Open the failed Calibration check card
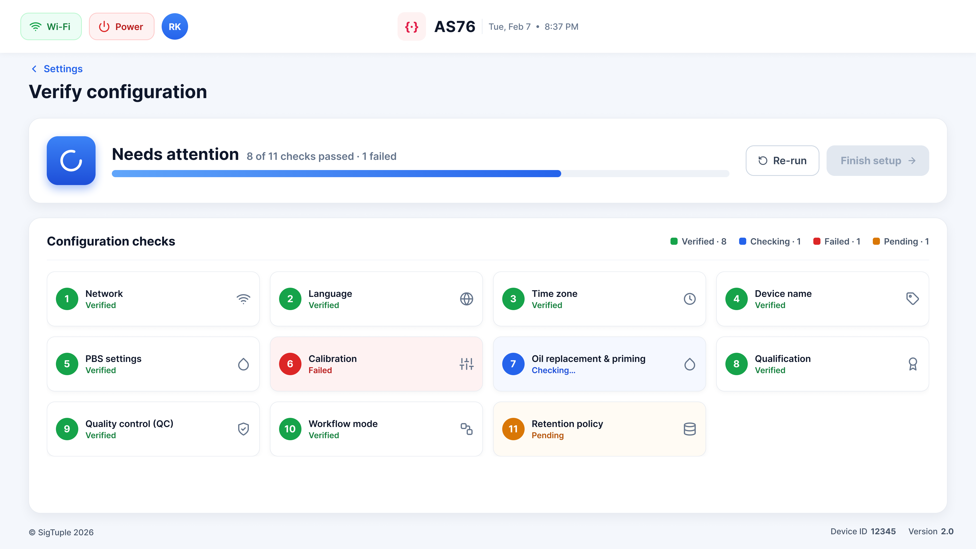This screenshot has width=976, height=549. 376,364
